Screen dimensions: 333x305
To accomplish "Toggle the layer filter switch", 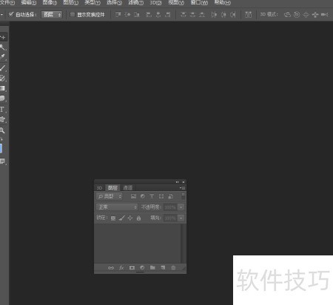I will pos(183,196).
